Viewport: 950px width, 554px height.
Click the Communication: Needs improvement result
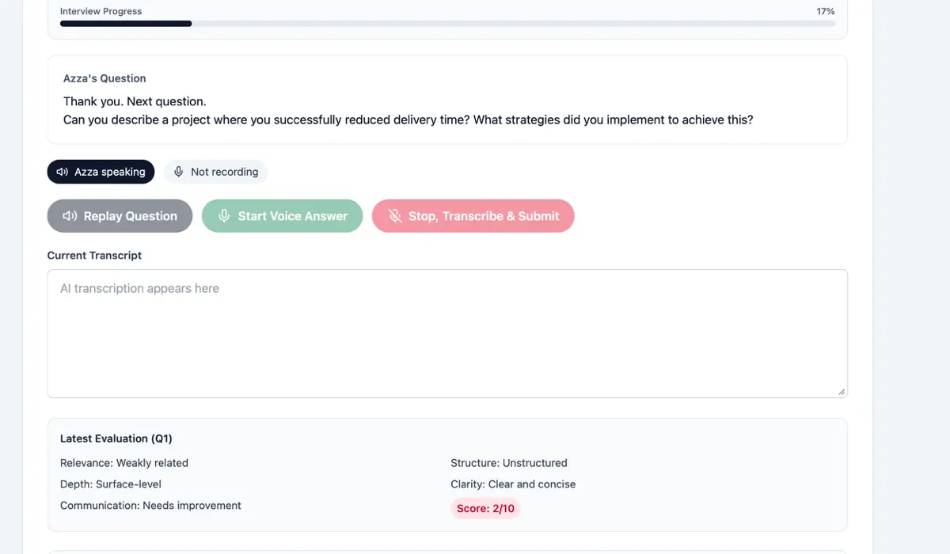[x=150, y=505]
